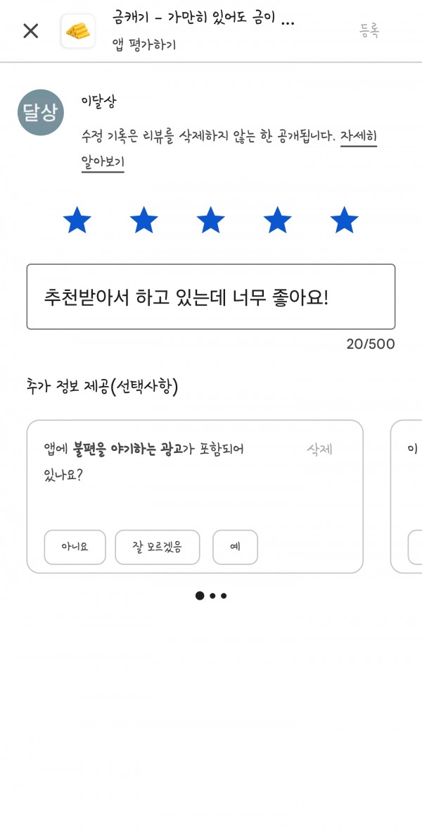The width and height of the screenshot is (422, 830).
Task: Tap the gold bars app icon
Action: point(78,31)
